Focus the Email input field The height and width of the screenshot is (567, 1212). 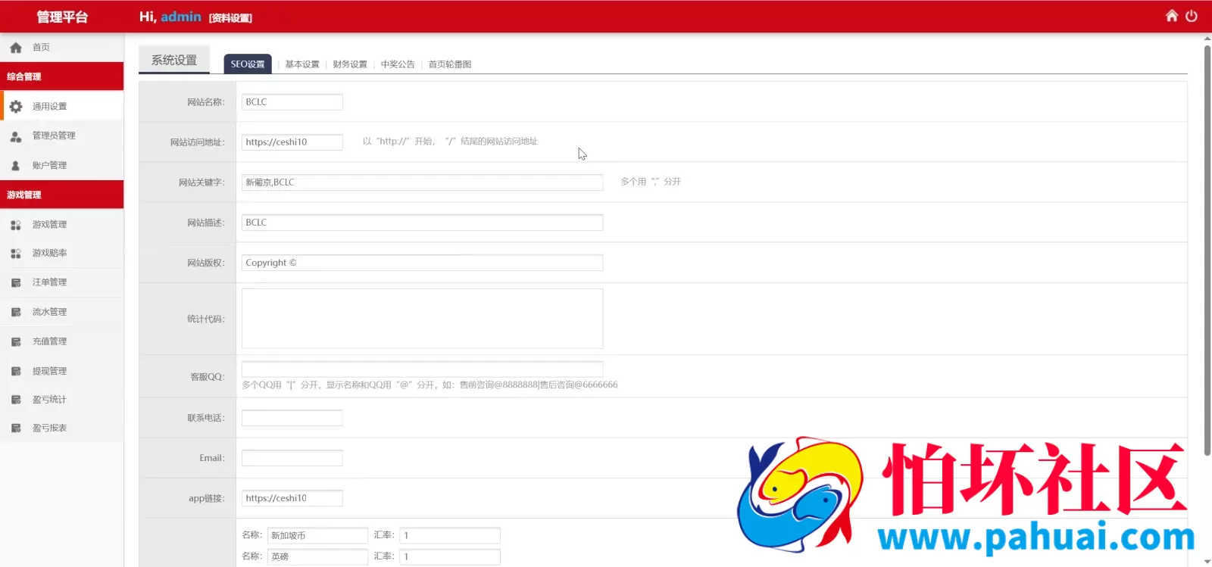(292, 458)
